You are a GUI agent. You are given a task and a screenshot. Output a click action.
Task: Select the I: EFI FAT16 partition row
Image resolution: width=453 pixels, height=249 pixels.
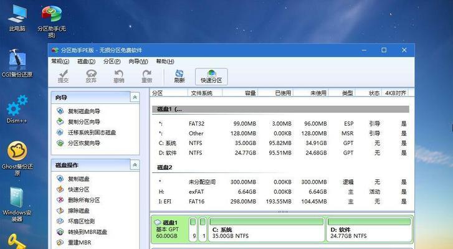point(280,202)
